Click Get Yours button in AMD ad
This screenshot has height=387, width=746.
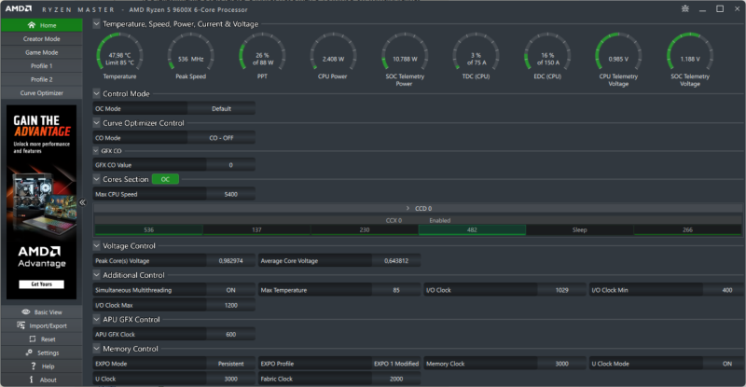[x=41, y=284]
